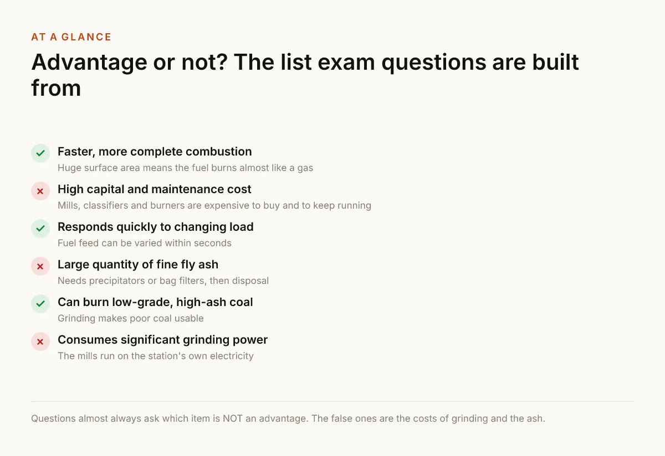Click red cross beside grinding power item

coord(40,341)
